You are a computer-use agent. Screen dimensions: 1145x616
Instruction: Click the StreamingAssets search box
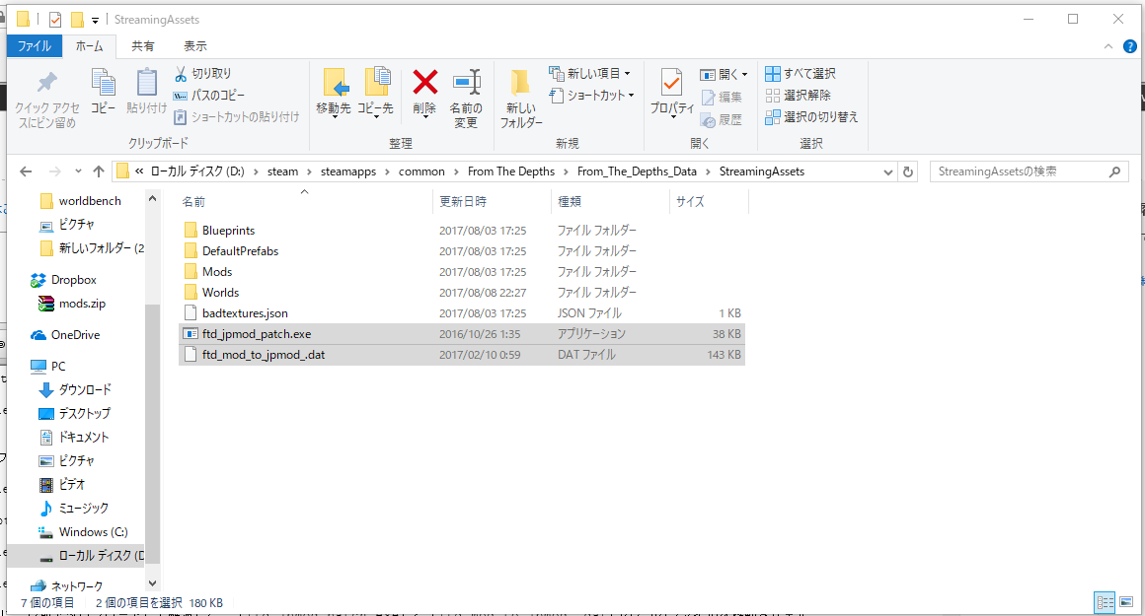pos(1029,172)
